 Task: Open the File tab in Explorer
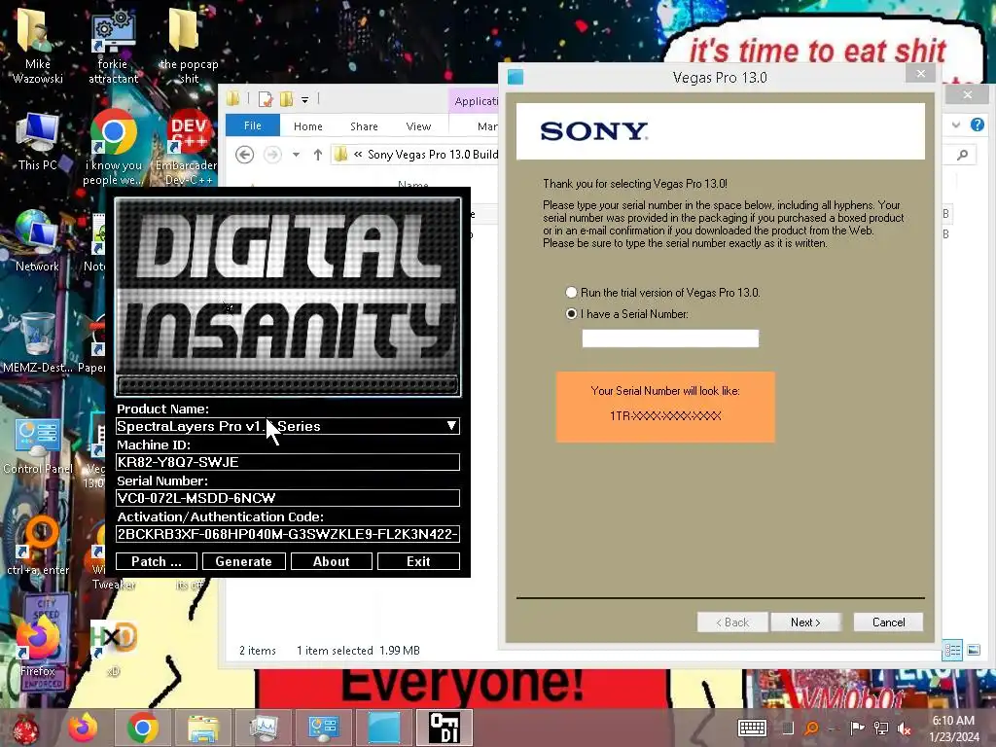[x=252, y=125]
